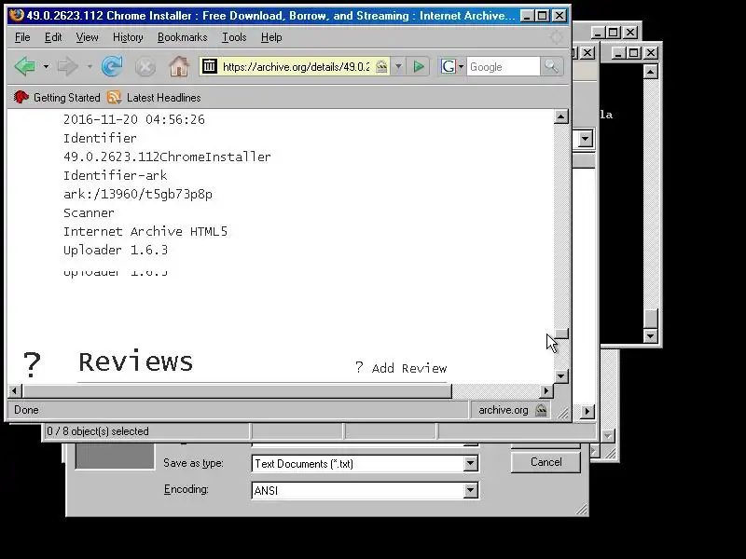The height and width of the screenshot is (559, 746).
Task: Click the horizontal scrollbar right arrow
Action: click(x=546, y=390)
